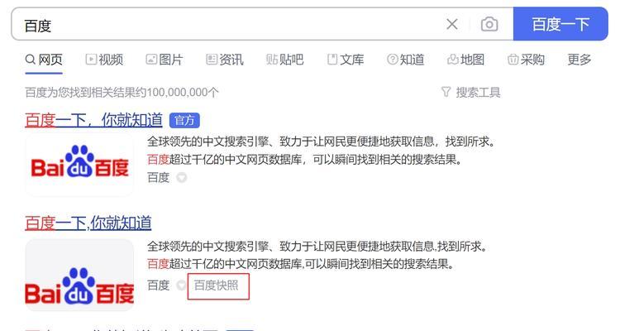The width and height of the screenshot is (620, 331).
Task: Expand the arrow icon beside second result's 百度 source
Action: pos(181,285)
